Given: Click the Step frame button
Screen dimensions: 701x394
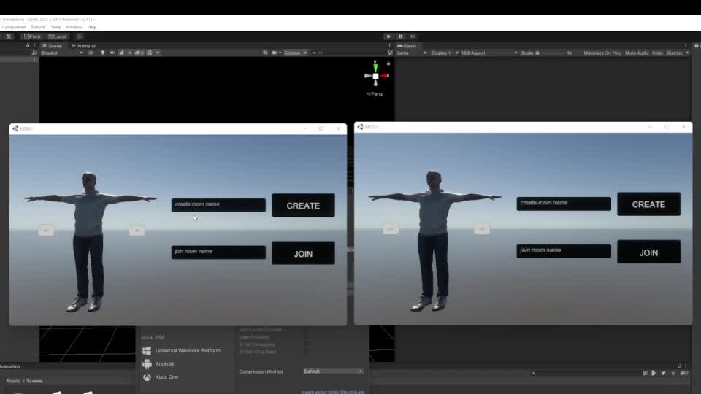Looking at the screenshot, I should [412, 36].
